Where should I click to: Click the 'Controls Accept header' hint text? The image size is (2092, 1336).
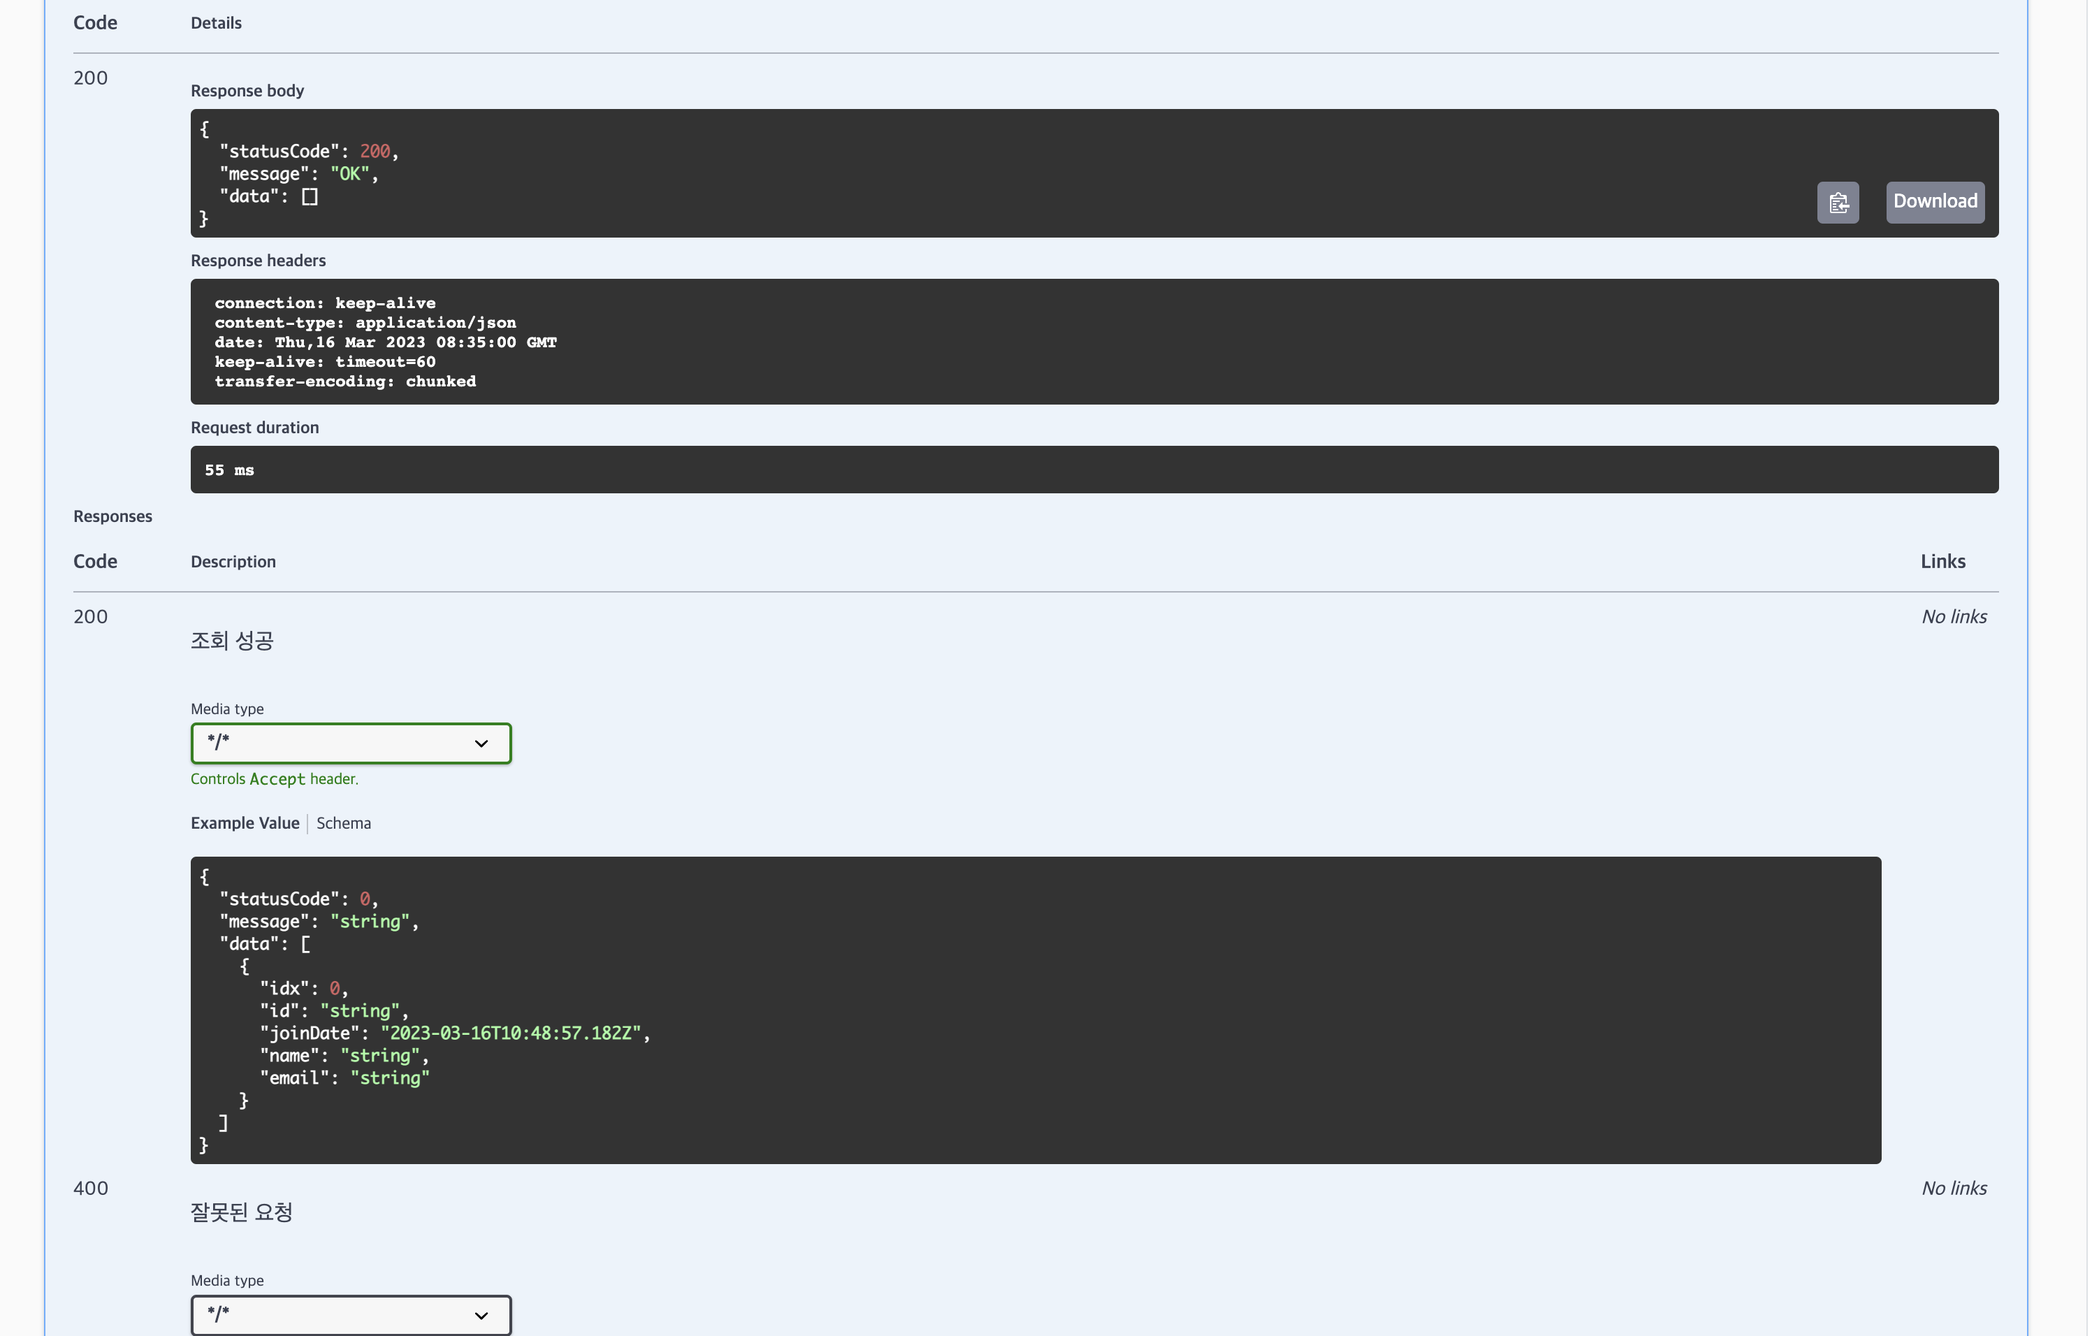pos(274,779)
